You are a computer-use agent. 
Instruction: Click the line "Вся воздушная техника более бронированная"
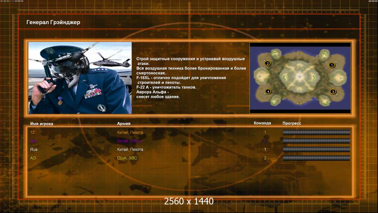[x=191, y=68]
